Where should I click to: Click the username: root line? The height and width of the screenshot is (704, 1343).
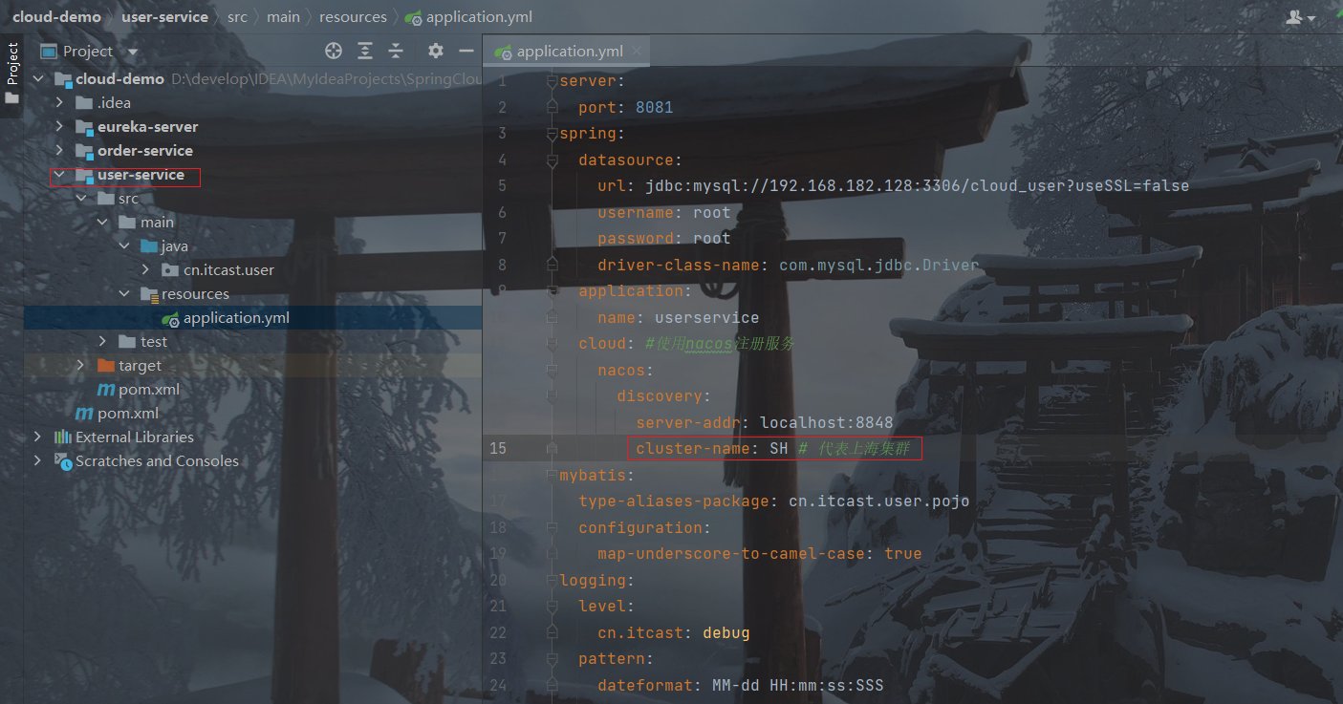pos(664,212)
